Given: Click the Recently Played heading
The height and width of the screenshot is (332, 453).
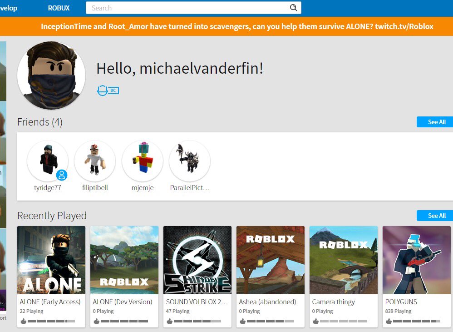Looking at the screenshot, I should [x=52, y=216].
